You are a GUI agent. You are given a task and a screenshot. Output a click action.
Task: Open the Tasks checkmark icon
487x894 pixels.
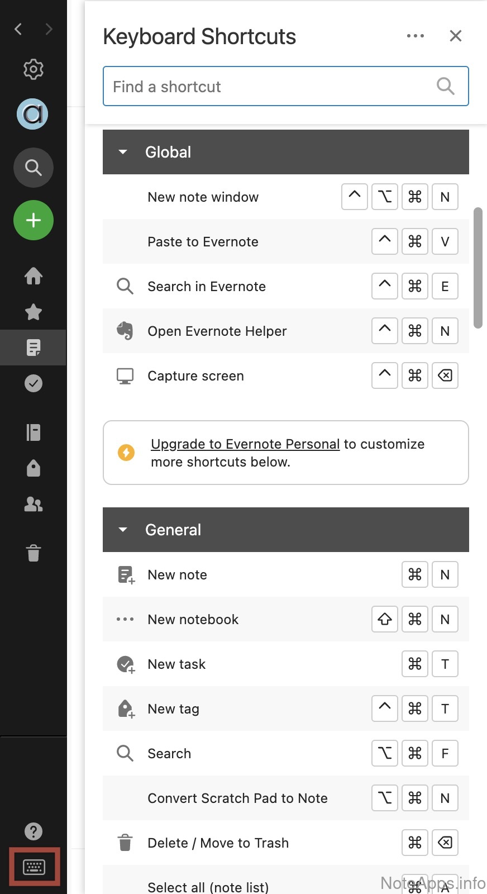tap(34, 383)
